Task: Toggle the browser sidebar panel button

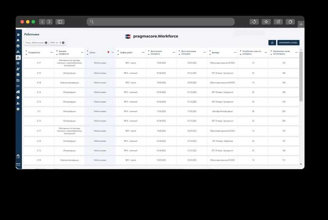Action: (60, 22)
